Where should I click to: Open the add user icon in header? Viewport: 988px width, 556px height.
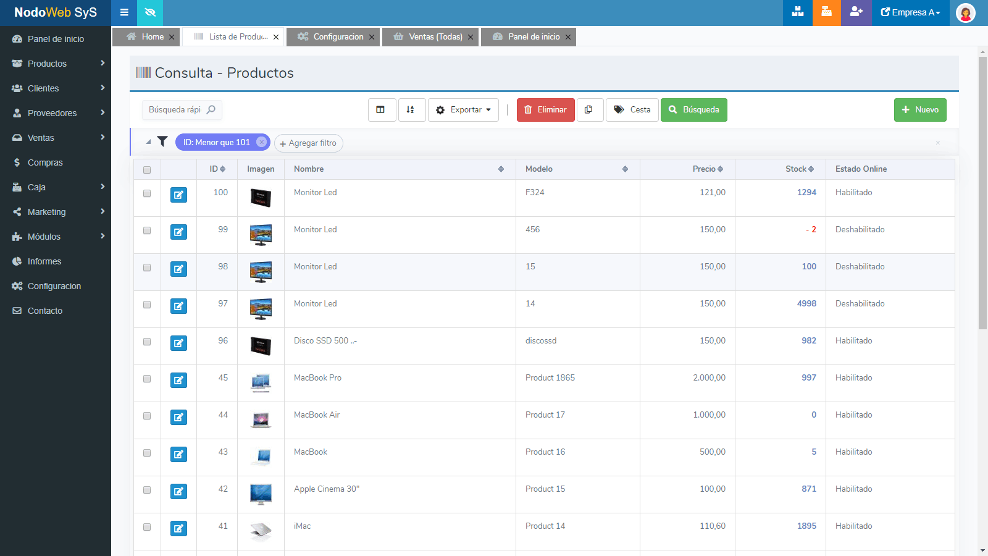(856, 12)
